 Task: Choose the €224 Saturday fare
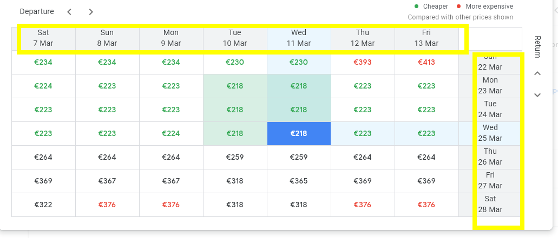tap(43, 86)
